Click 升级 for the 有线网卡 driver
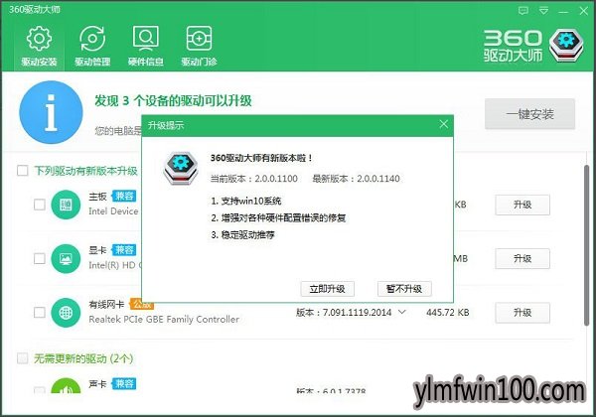Image resolution: width=596 pixels, height=417 pixels. click(x=522, y=313)
